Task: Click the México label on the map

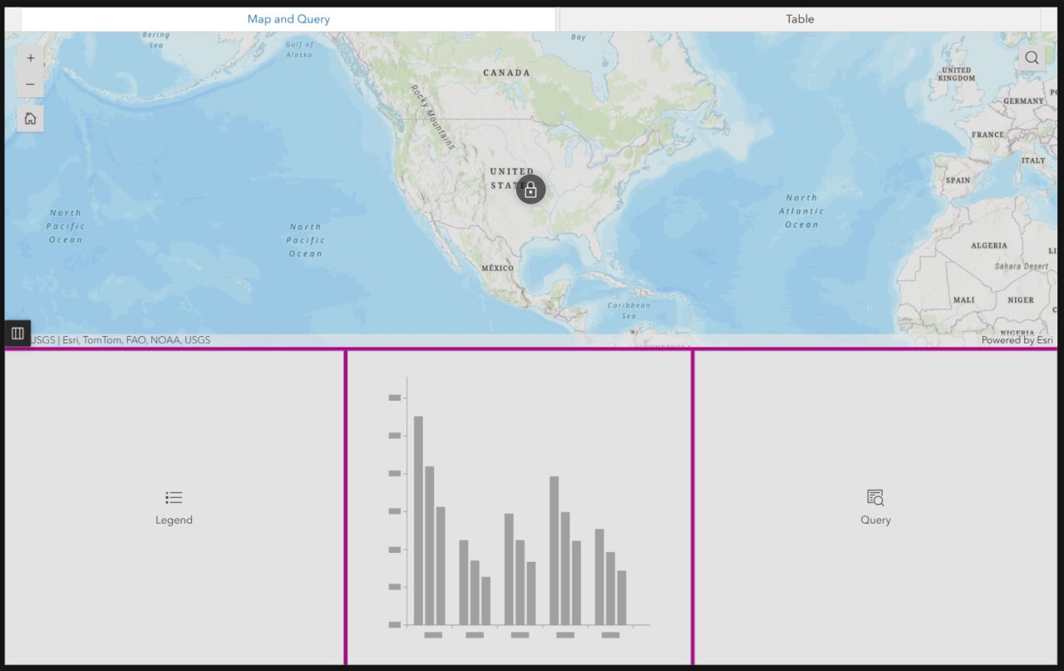Action: pos(497,269)
